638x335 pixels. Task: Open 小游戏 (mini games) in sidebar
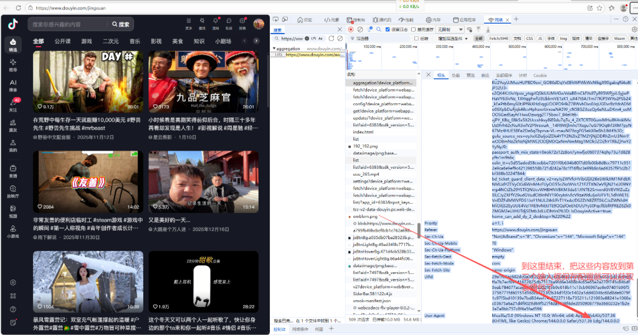pyautogui.click(x=13, y=232)
